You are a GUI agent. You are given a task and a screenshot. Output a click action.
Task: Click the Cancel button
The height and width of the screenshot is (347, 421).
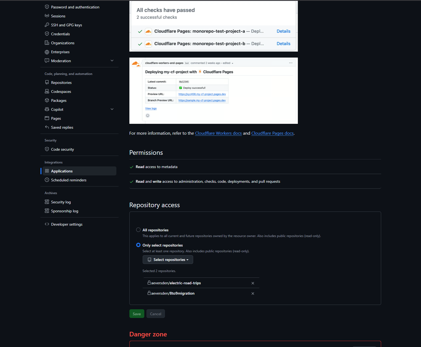point(156,314)
